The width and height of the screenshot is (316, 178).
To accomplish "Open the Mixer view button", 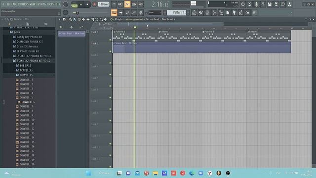I will [214, 13].
